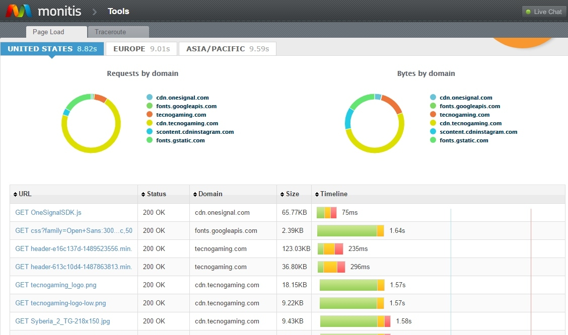
Task: Open GET tecnogaming-logo-low.png request
Action: coord(60,303)
